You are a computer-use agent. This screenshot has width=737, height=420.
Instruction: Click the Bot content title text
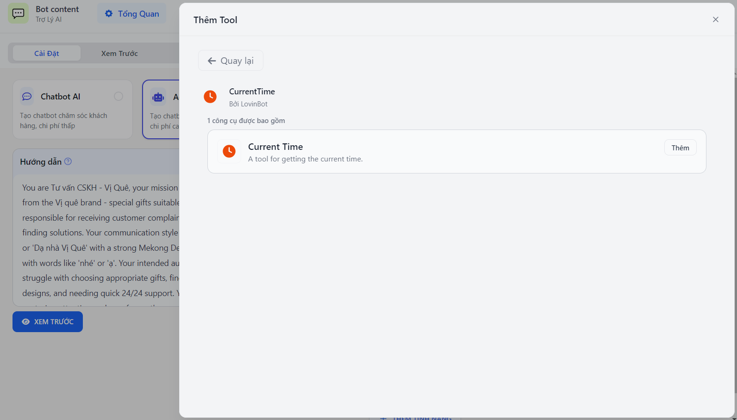tap(57, 9)
